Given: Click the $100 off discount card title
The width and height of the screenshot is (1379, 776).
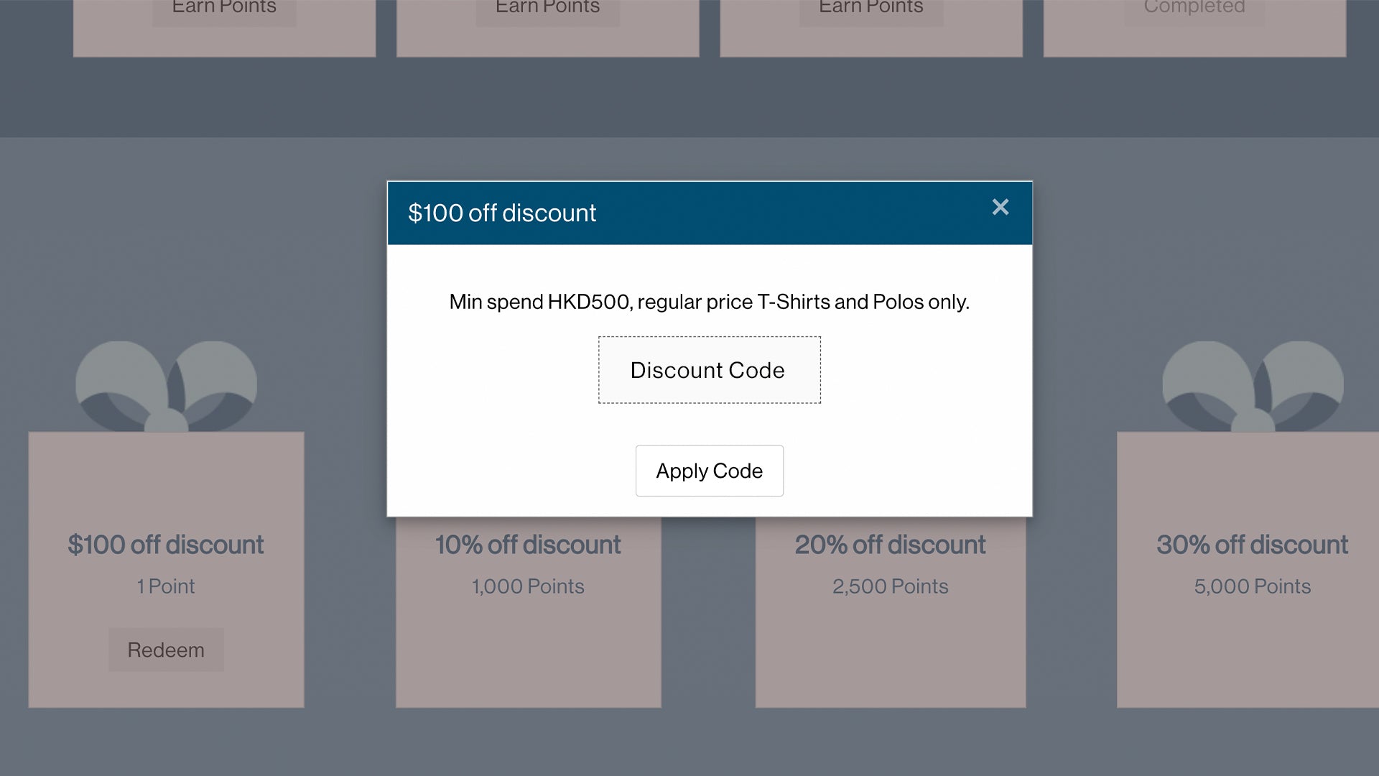Looking at the screenshot, I should point(166,545).
